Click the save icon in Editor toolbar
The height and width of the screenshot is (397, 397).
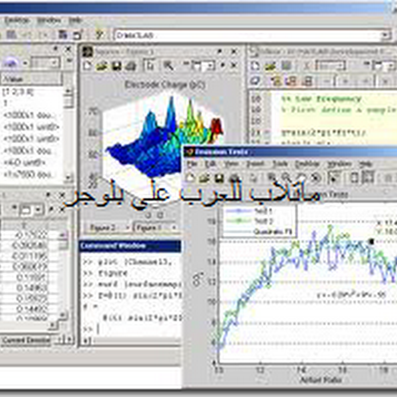coord(286,66)
